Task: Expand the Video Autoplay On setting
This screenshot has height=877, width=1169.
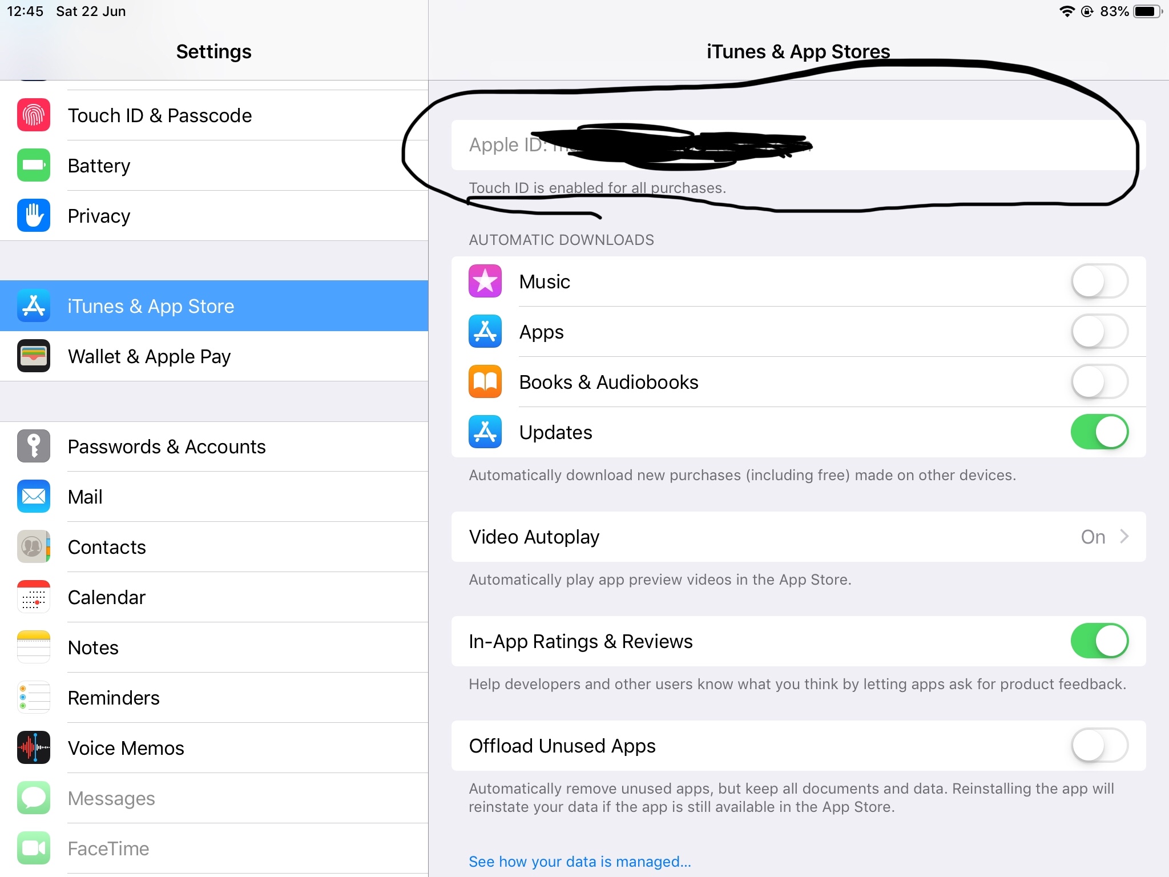Action: 1093,537
